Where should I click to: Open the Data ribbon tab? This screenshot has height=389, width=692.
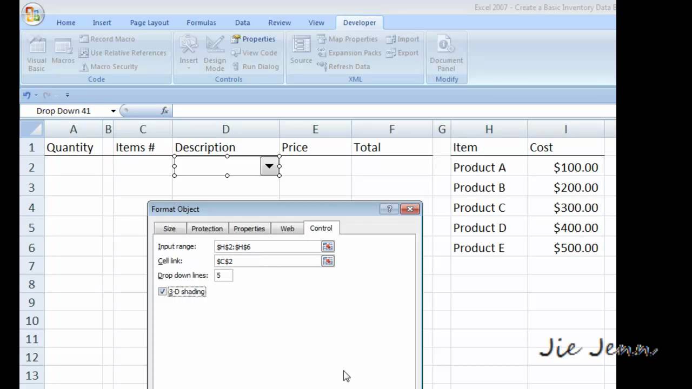(x=242, y=23)
